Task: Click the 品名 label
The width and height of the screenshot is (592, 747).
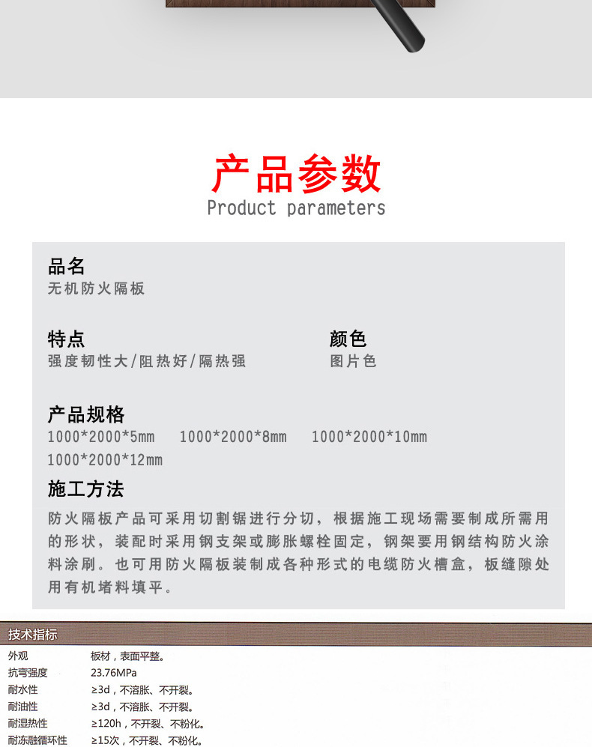Action: click(x=66, y=266)
